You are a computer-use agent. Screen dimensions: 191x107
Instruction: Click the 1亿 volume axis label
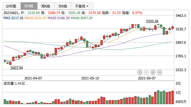point(178,93)
